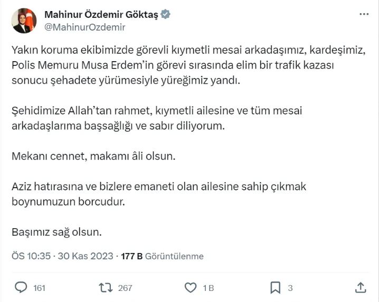Click the 161 reply count

[39, 288]
